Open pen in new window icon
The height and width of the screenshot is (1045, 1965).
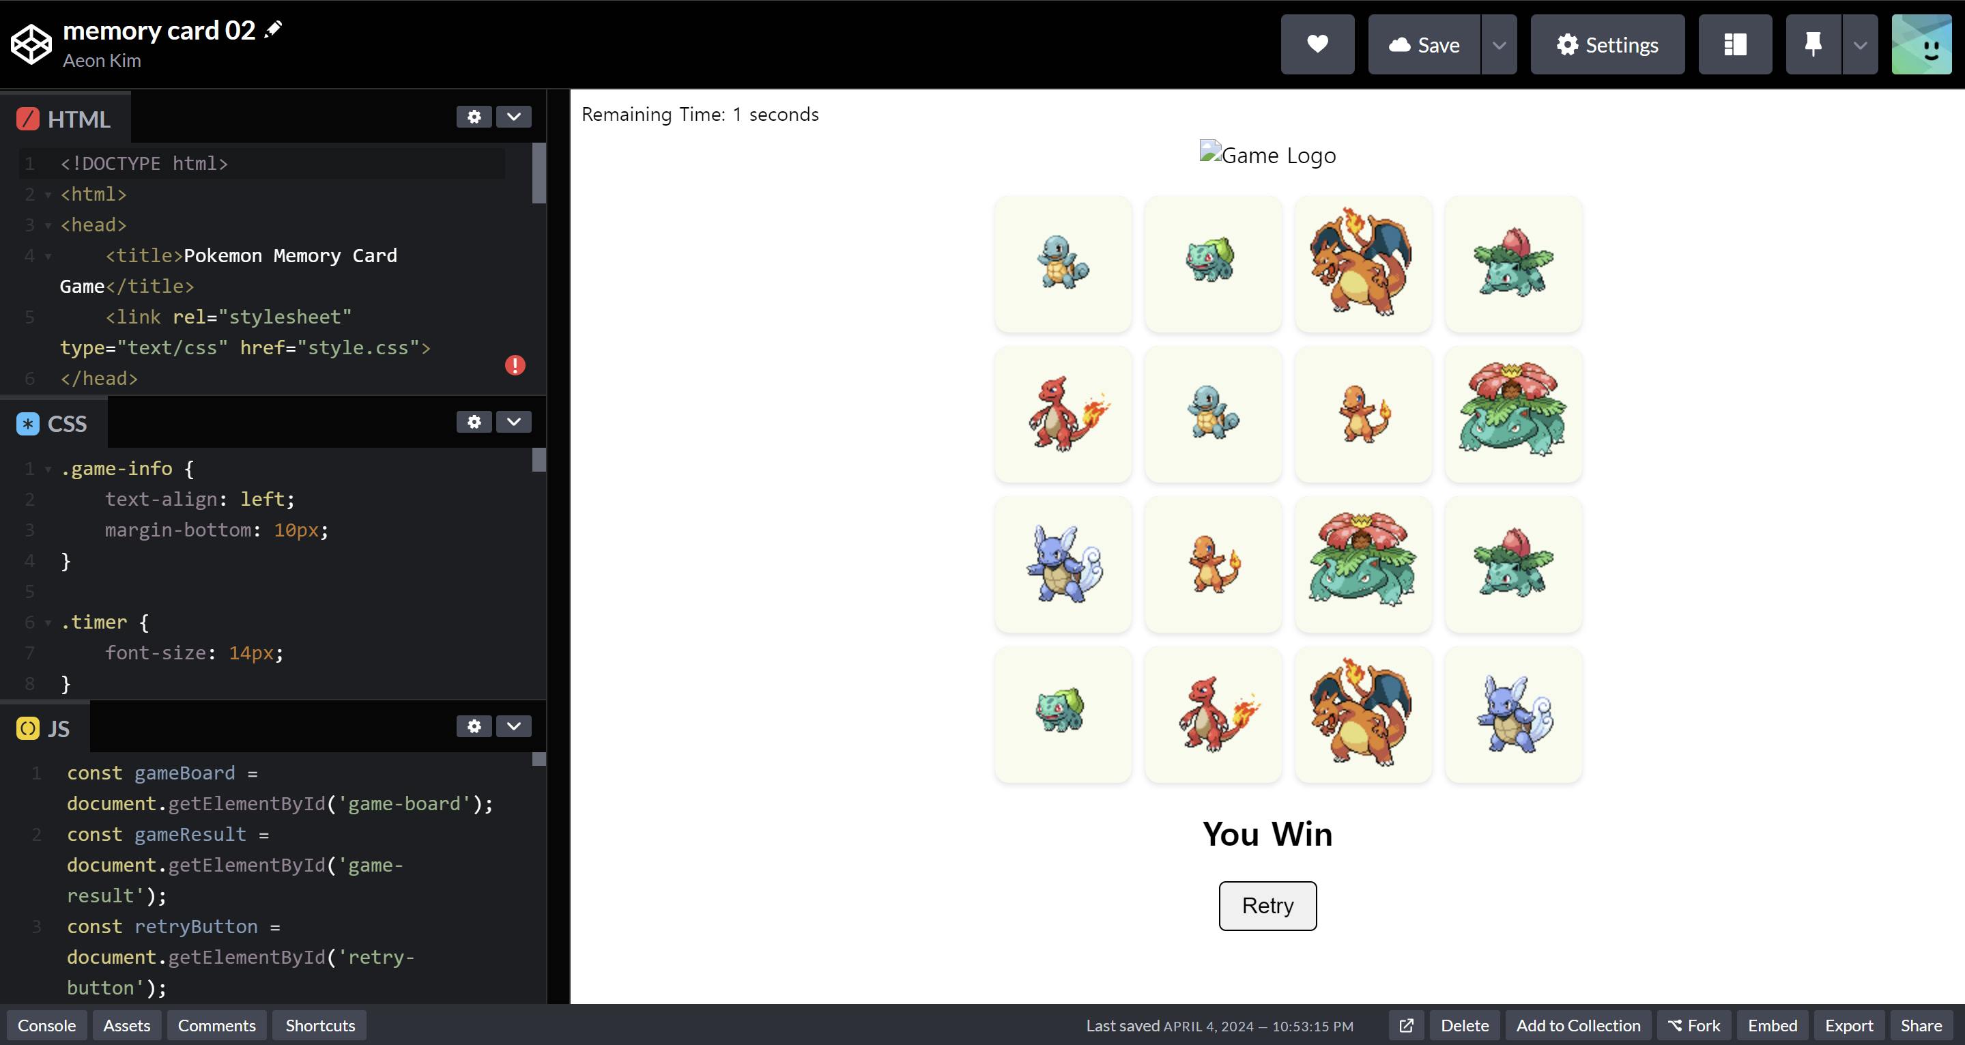[x=1406, y=1025]
